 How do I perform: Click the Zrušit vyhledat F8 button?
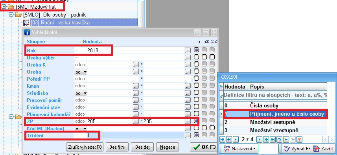(x=85, y=147)
